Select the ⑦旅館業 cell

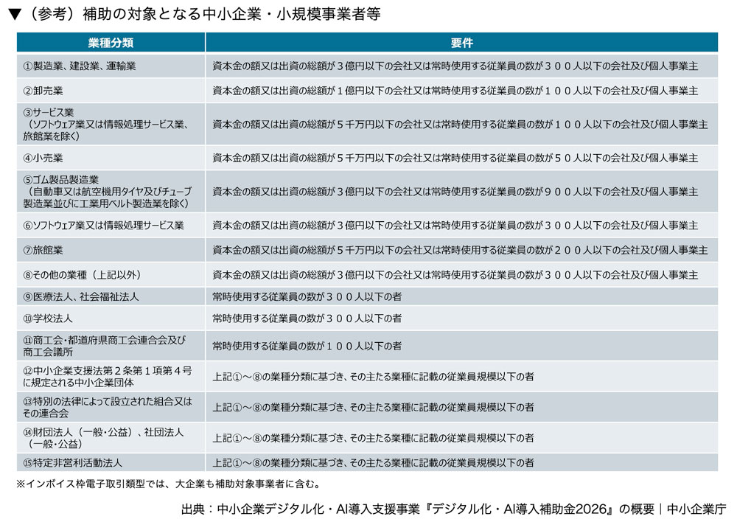click(111, 250)
